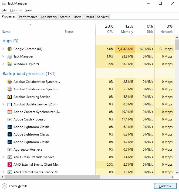Sort by the CPU column header
179x192 pixels.
coord(105,29)
